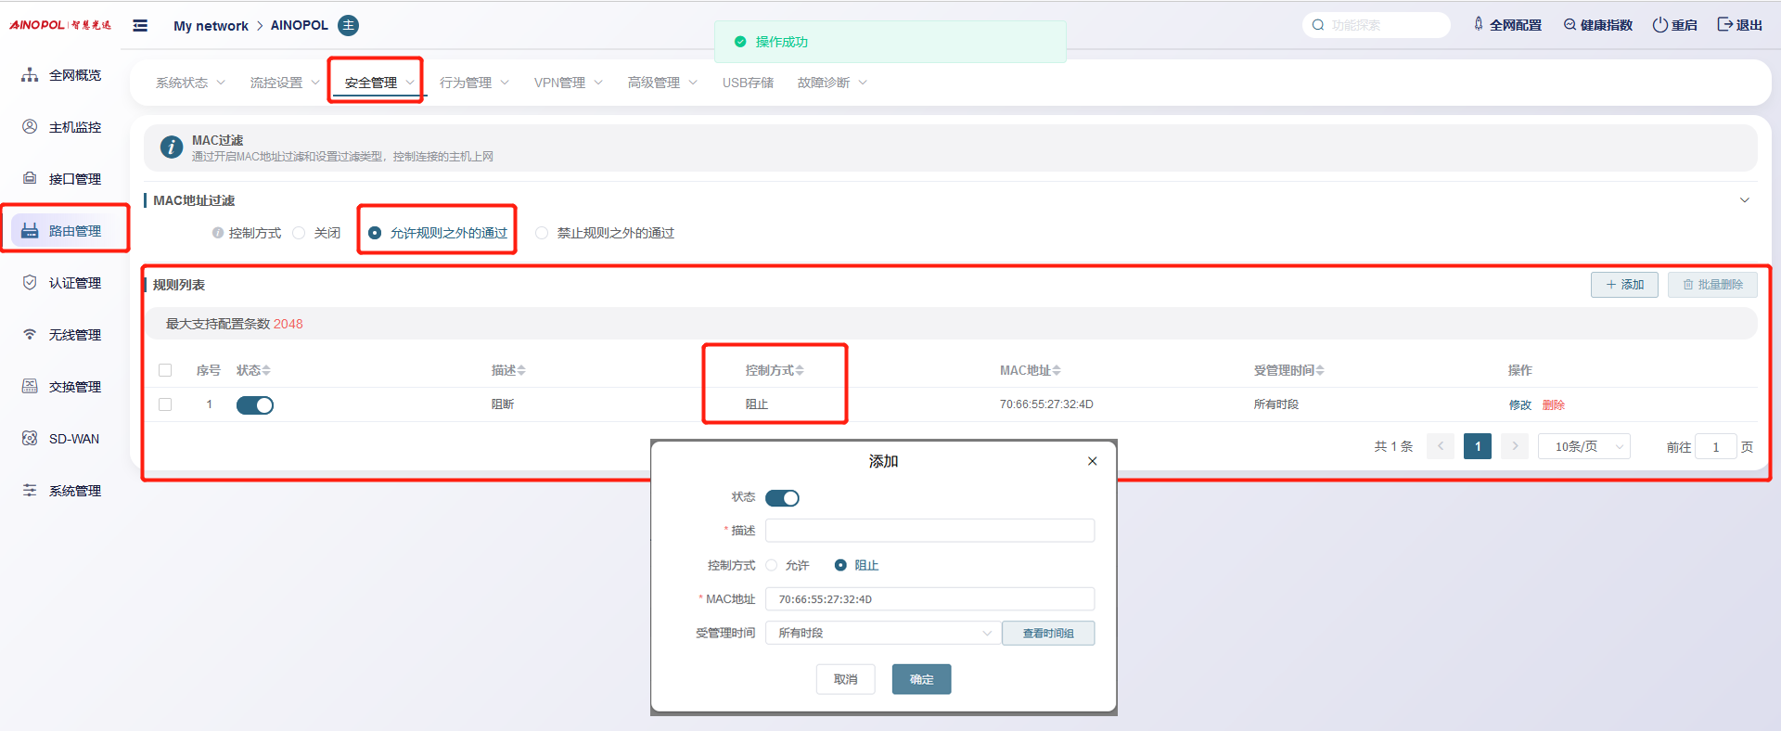Select 禁止规则之外的通过 radio option

(542, 233)
